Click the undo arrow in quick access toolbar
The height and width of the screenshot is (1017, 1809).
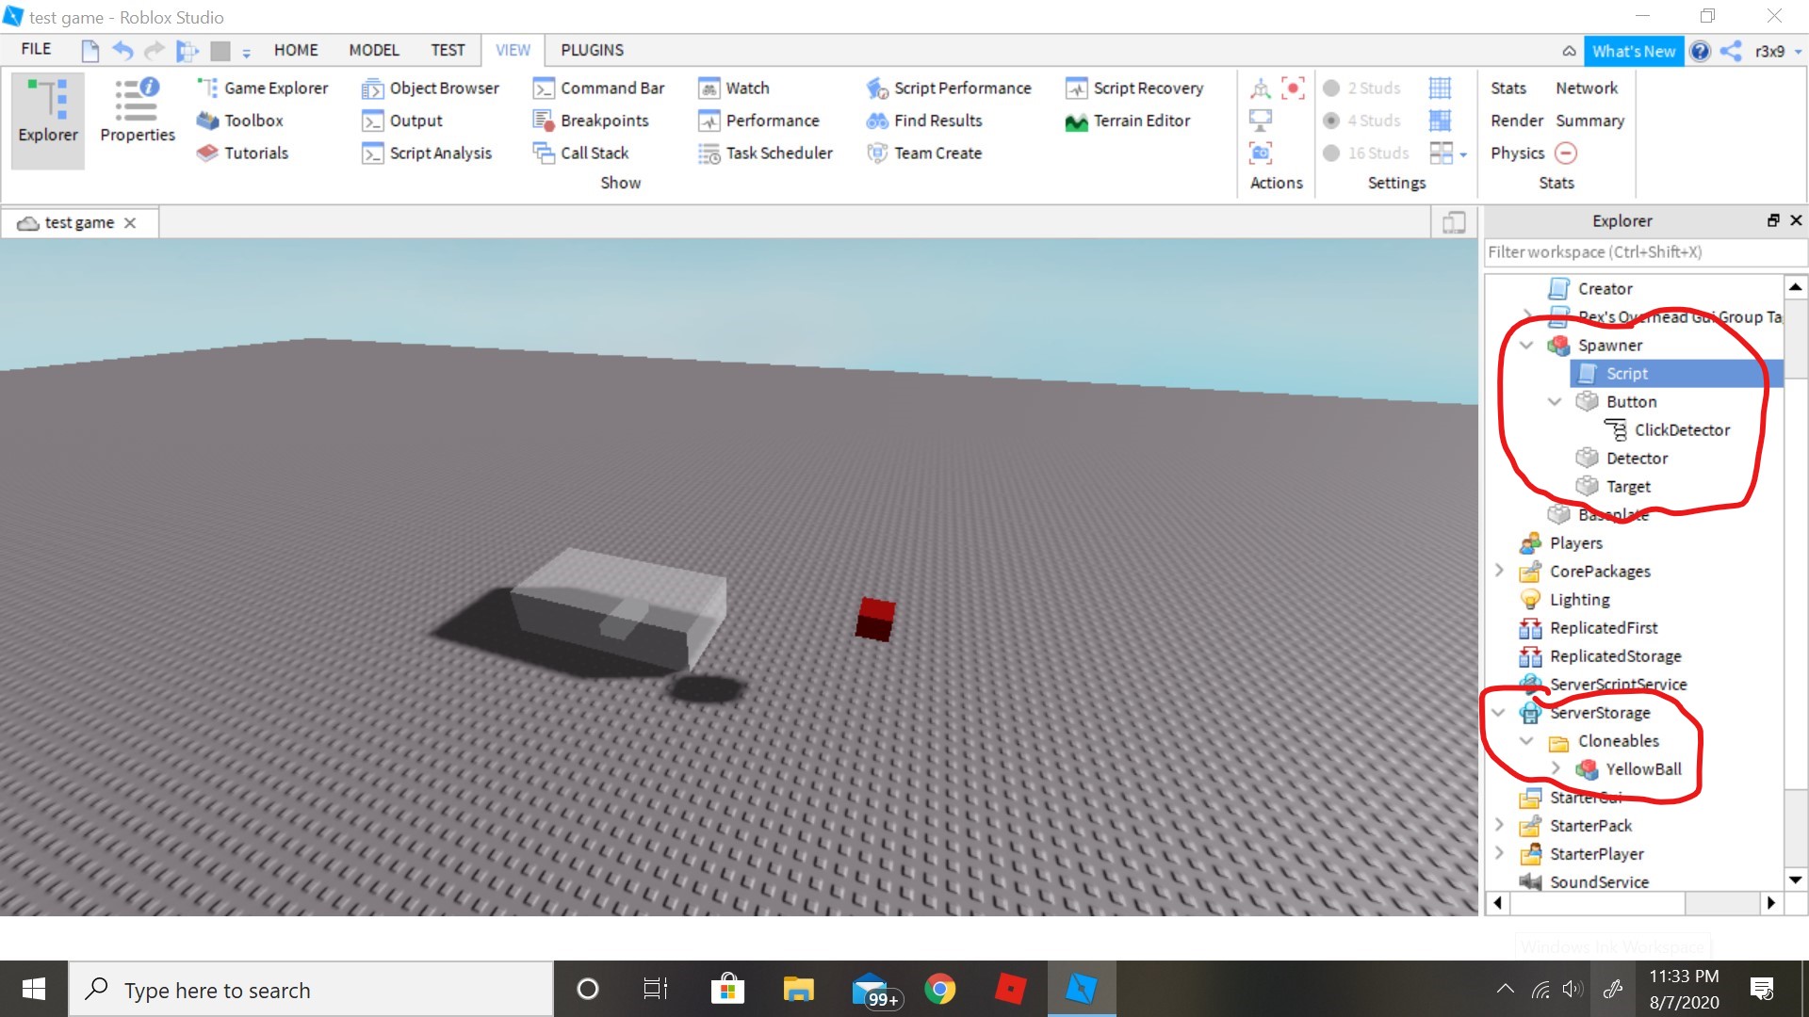pos(122,50)
